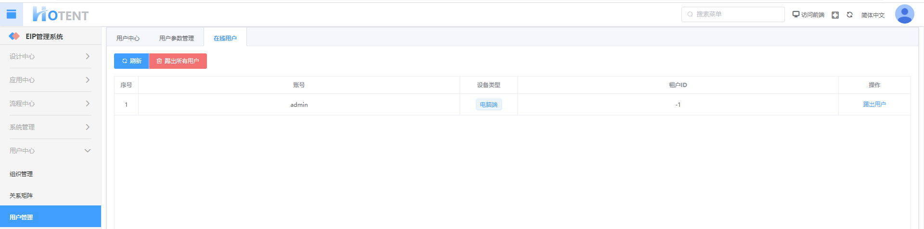Click the EIP管理系统 diamond icon
Viewport: 924px width, 229px height.
point(14,36)
